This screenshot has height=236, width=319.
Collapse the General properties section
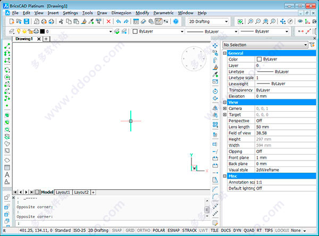coord(224,53)
